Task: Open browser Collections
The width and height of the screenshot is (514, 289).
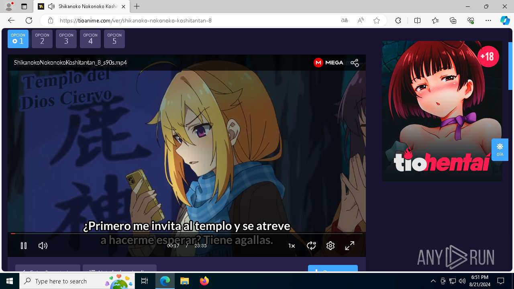Action: pos(453,20)
